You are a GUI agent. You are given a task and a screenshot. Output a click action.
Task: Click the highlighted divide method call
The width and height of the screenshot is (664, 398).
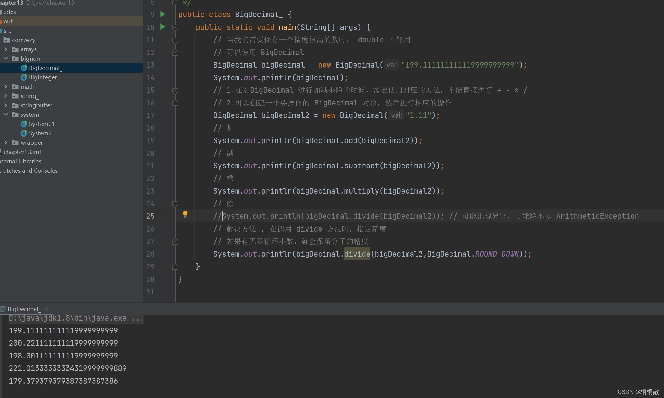tap(357, 254)
